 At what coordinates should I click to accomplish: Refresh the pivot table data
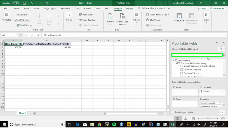point(111,19)
